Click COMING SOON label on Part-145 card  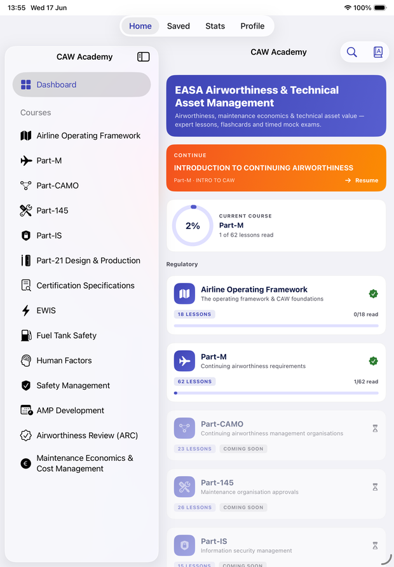pos(243,507)
